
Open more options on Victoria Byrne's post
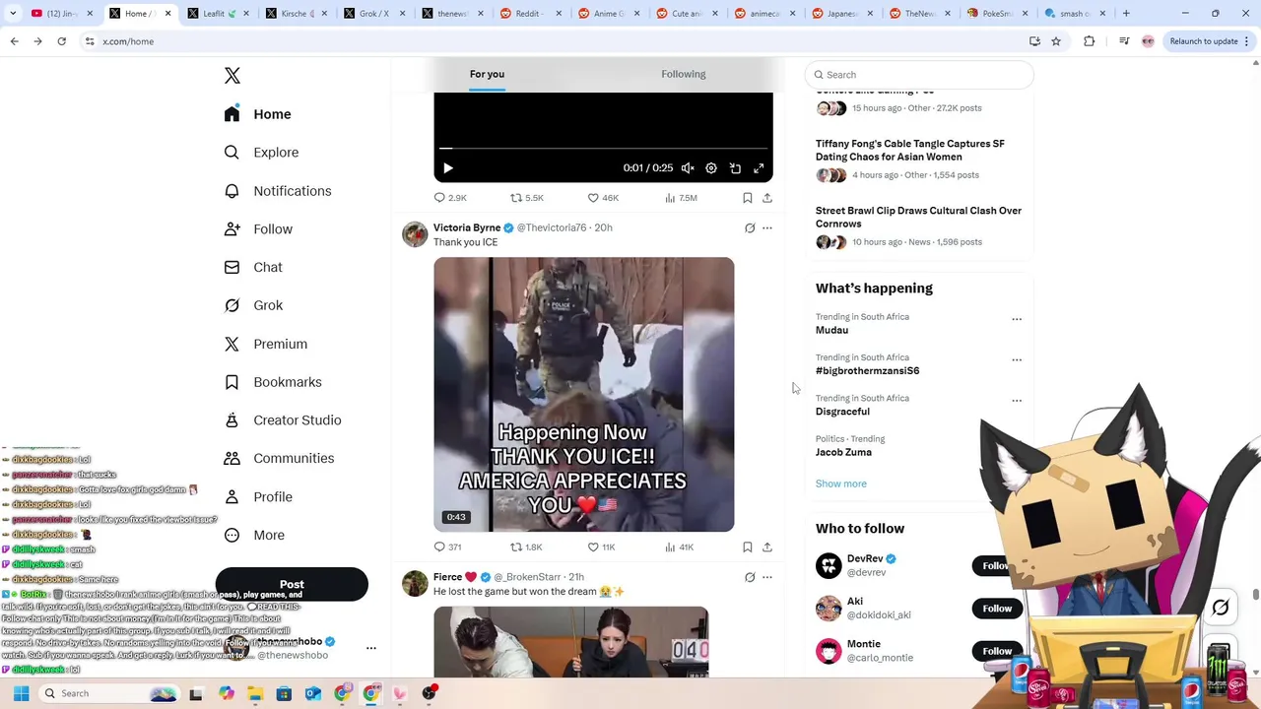pos(767,227)
